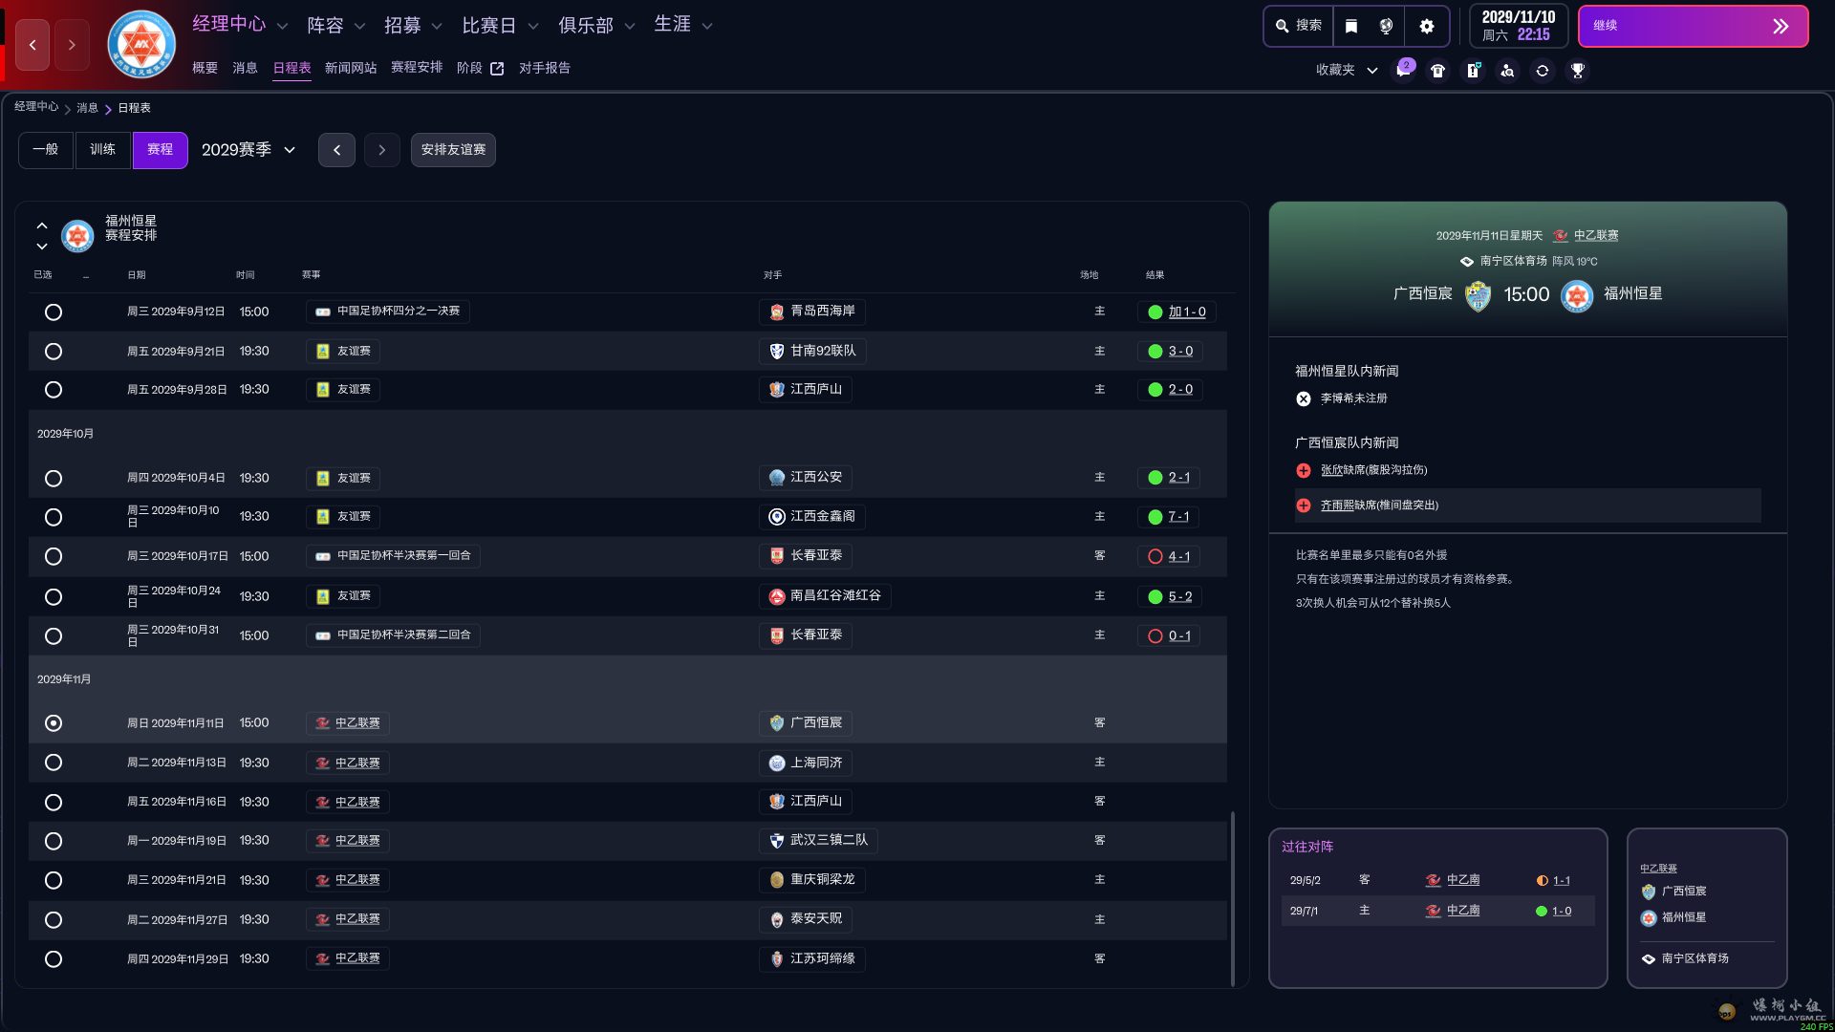The width and height of the screenshot is (1835, 1032).
Task: Expand the 阵容 squad menu chevron
Action: [360, 27]
